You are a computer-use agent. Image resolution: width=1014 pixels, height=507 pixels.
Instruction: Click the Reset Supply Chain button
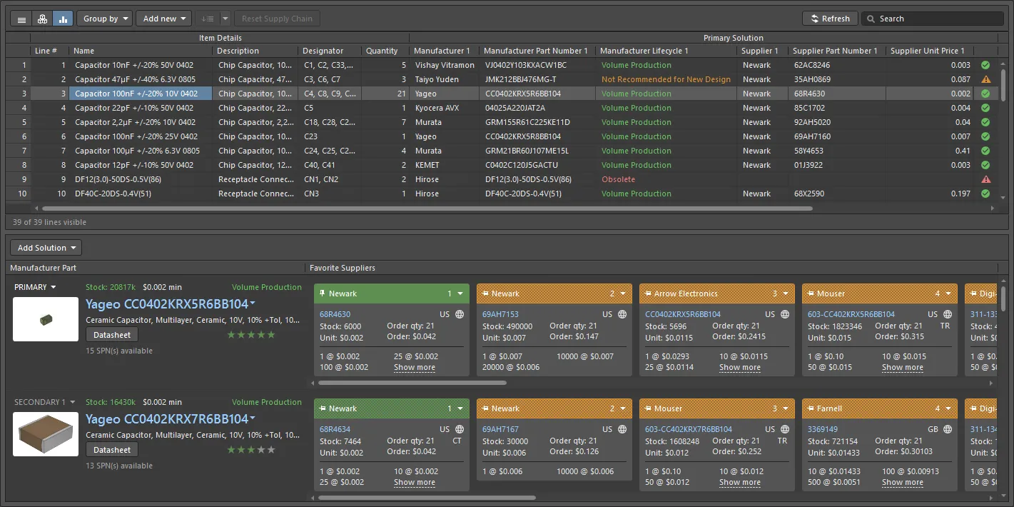(x=277, y=19)
